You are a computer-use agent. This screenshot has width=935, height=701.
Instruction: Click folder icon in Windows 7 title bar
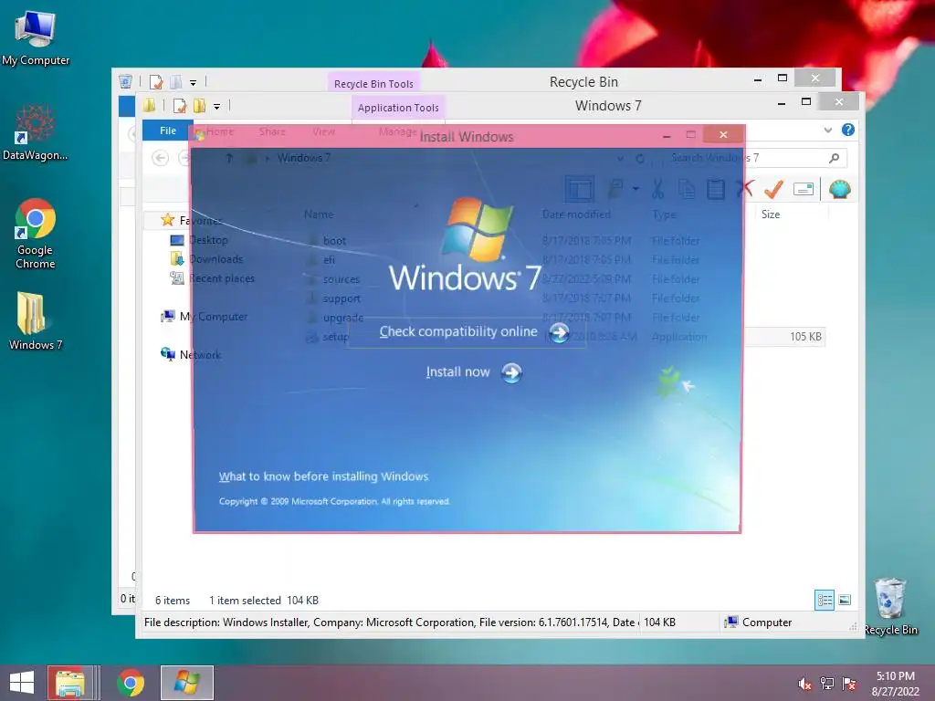point(149,106)
